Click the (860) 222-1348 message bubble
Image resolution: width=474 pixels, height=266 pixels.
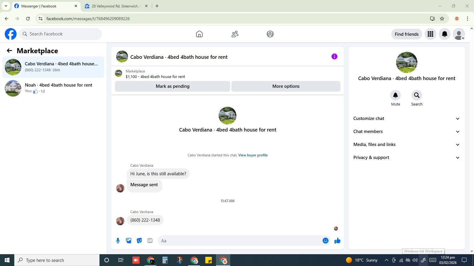point(145,220)
